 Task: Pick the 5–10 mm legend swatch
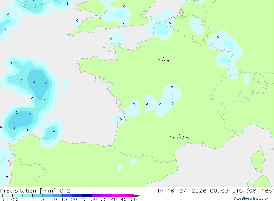tap(47, 196)
